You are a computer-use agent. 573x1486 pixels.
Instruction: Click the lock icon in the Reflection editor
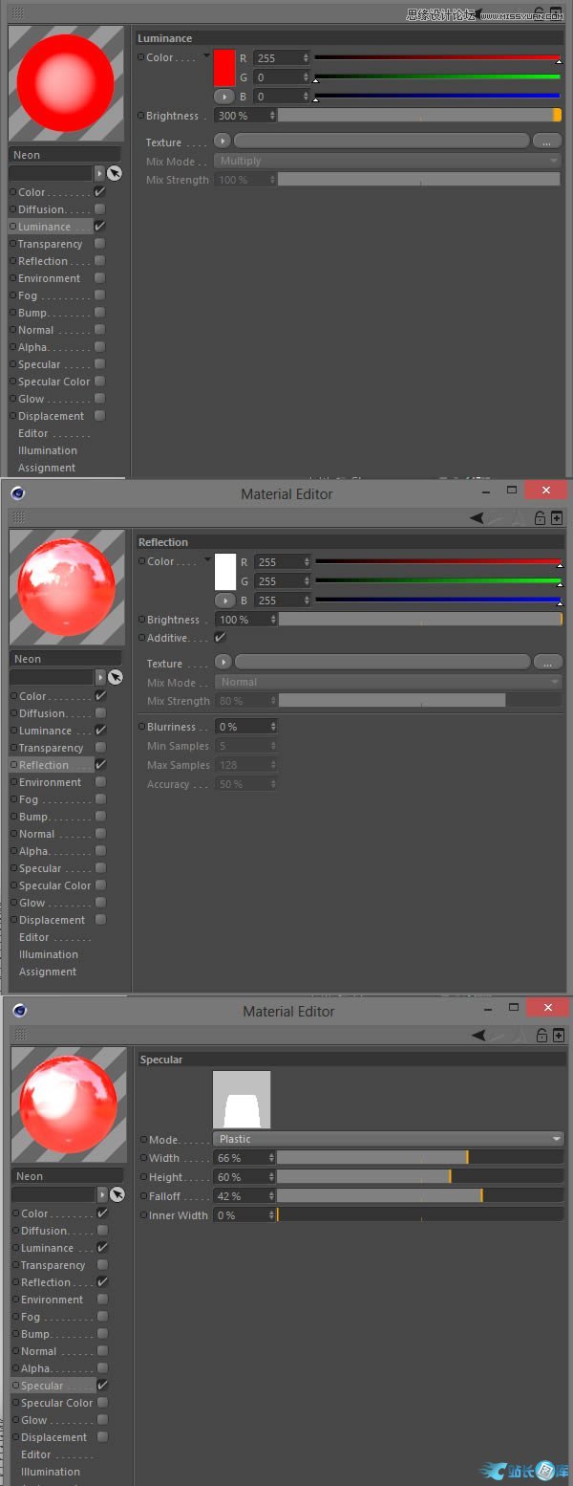tap(540, 517)
